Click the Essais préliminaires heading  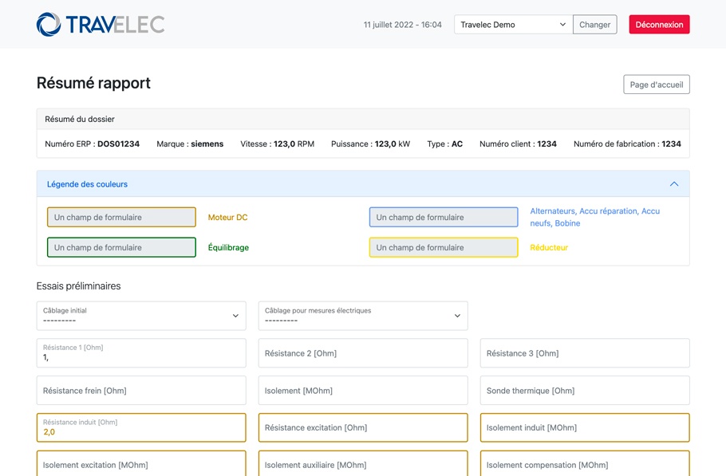[x=79, y=286]
